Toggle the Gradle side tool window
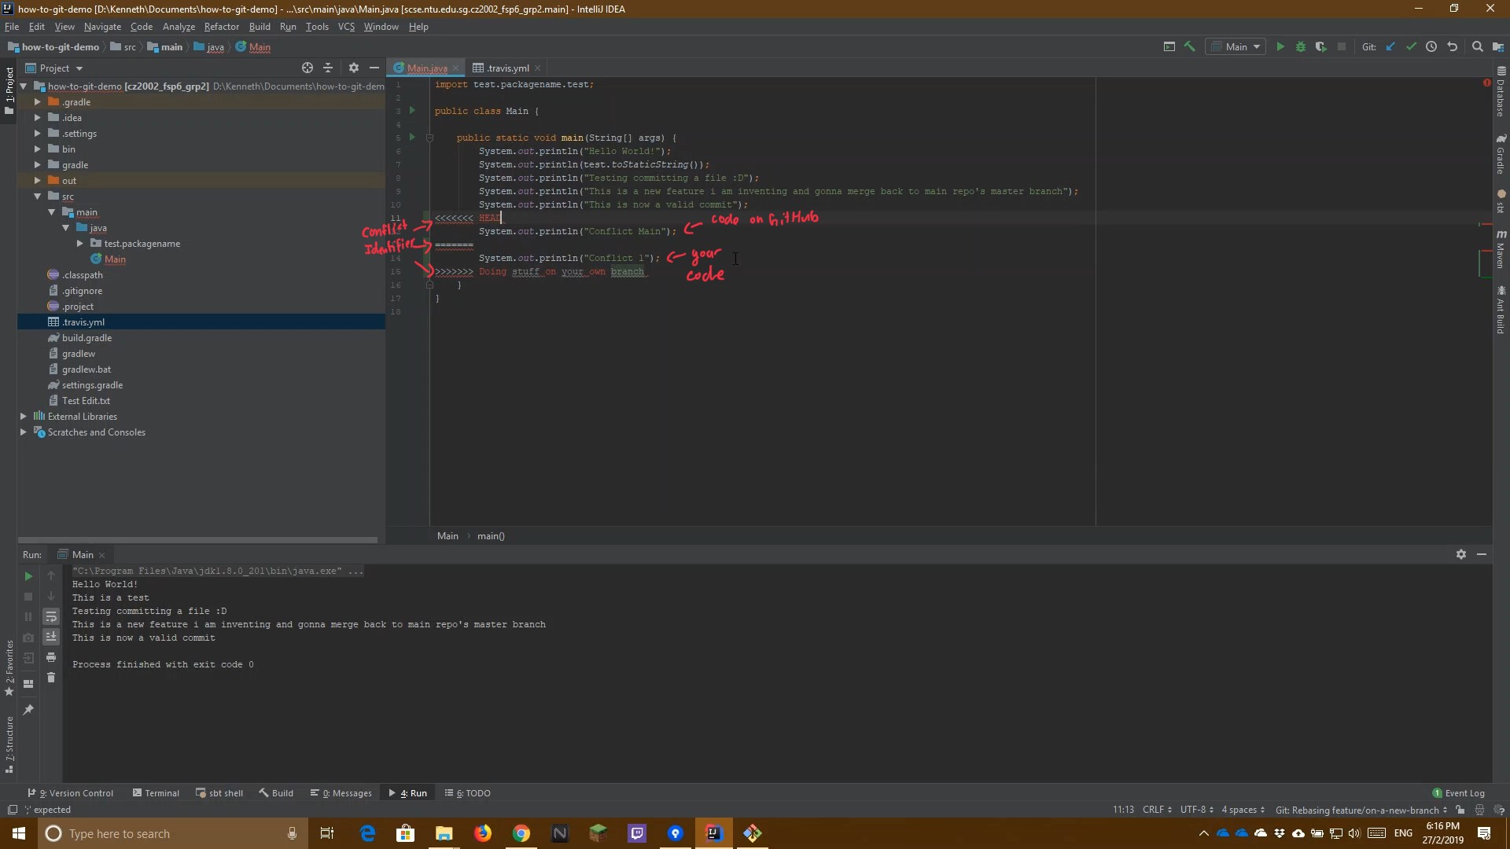Image resolution: width=1510 pixels, height=849 pixels. click(1501, 154)
